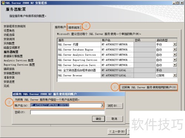The width and height of the screenshot is (185, 138).
Task: Click the 服务 column header
Action: point(79,40)
